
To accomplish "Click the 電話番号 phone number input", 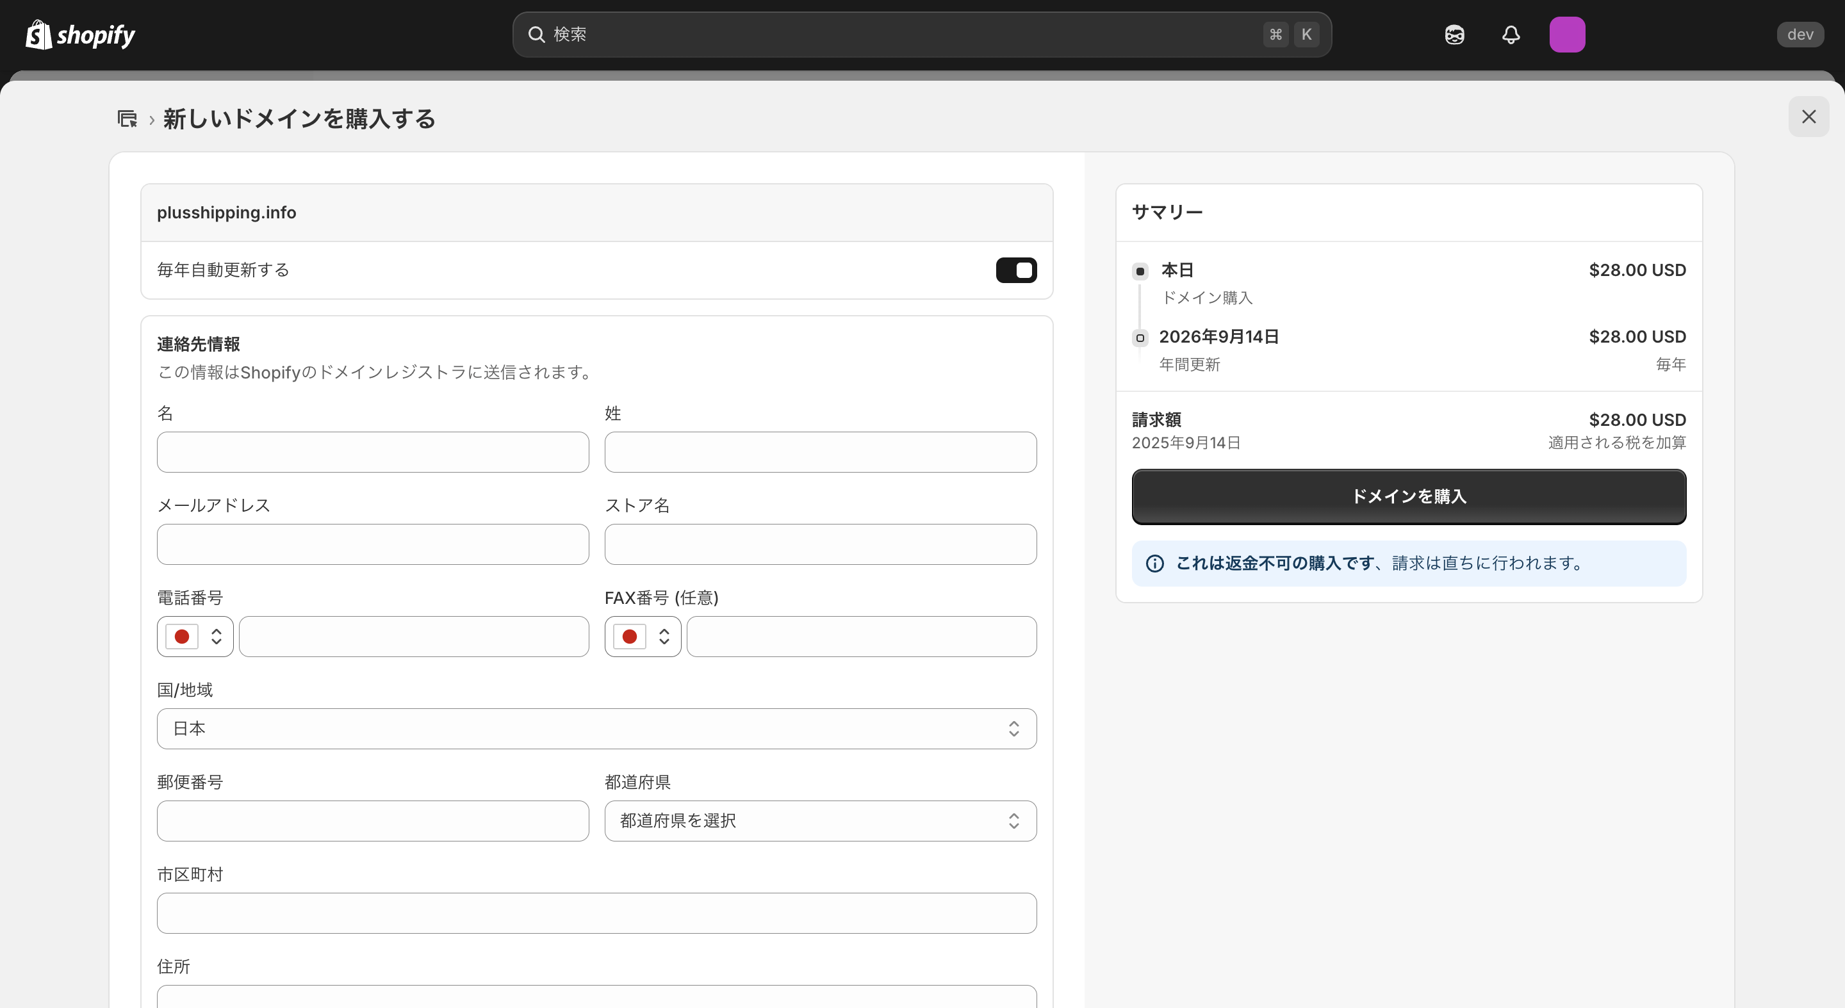I will click(414, 637).
